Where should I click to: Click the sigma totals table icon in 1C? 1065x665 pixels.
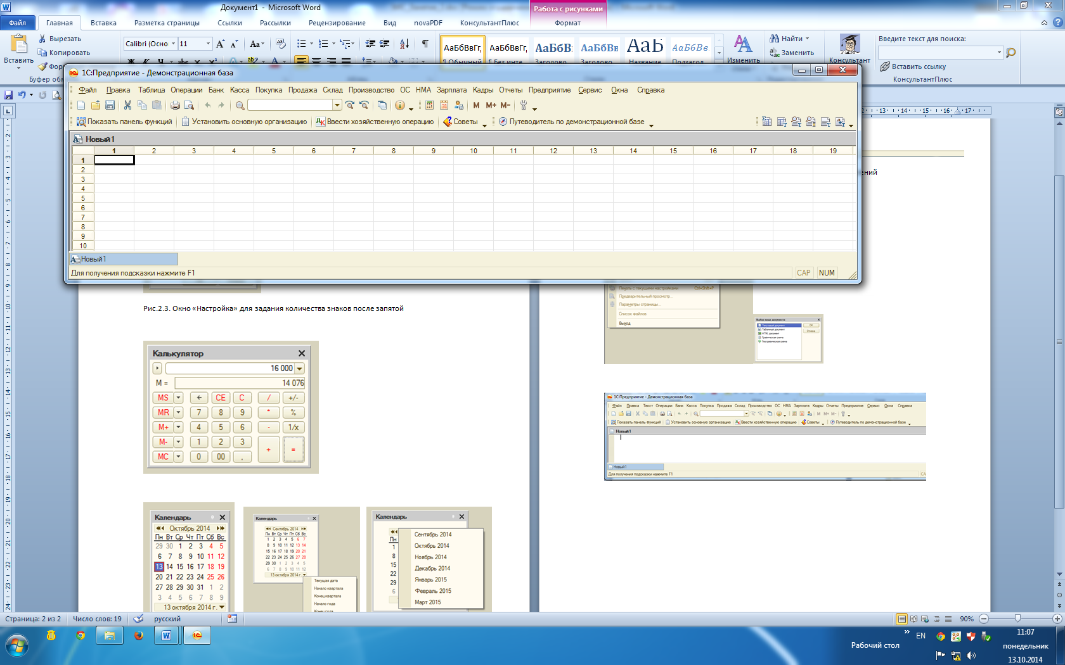767,122
